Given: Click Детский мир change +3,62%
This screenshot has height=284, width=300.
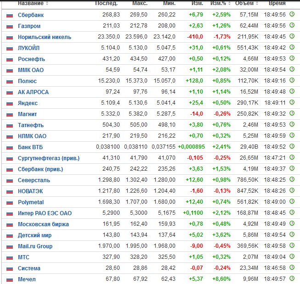Looking at the screenshot, I should pyautogui.click(x=221, y=235).
